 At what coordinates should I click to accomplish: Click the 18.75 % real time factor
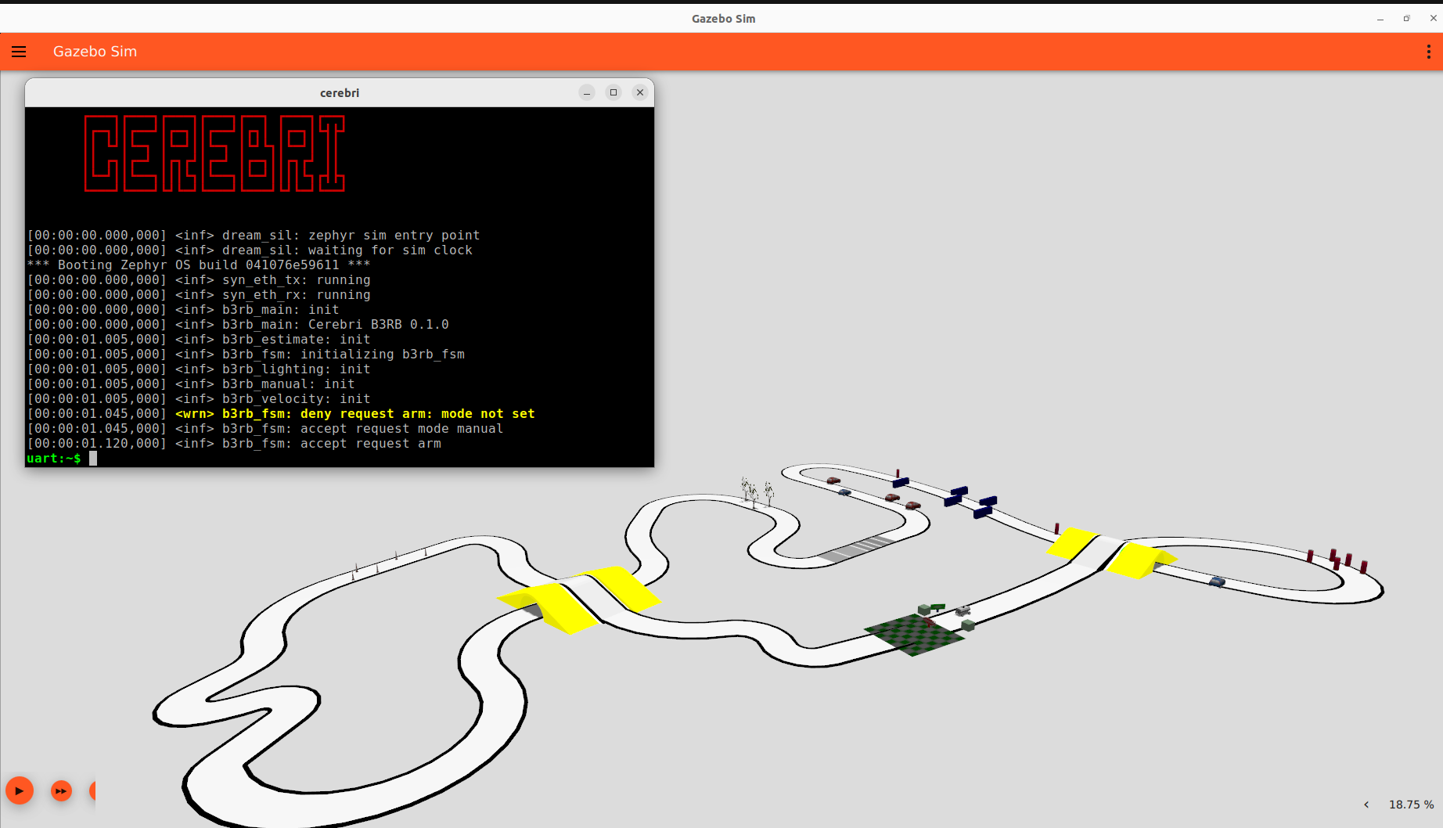[x=1411, y=805]
